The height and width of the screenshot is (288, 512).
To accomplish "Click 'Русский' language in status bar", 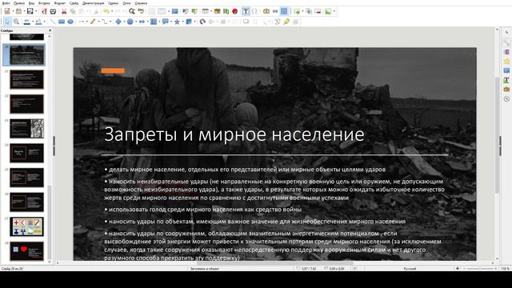I will click(x=410, y=269).
